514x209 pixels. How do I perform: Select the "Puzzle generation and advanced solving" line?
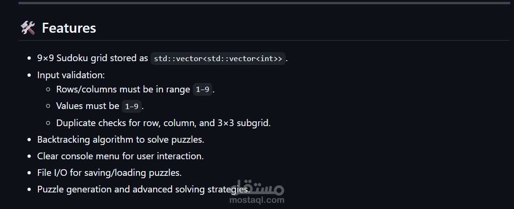(142, 189)
